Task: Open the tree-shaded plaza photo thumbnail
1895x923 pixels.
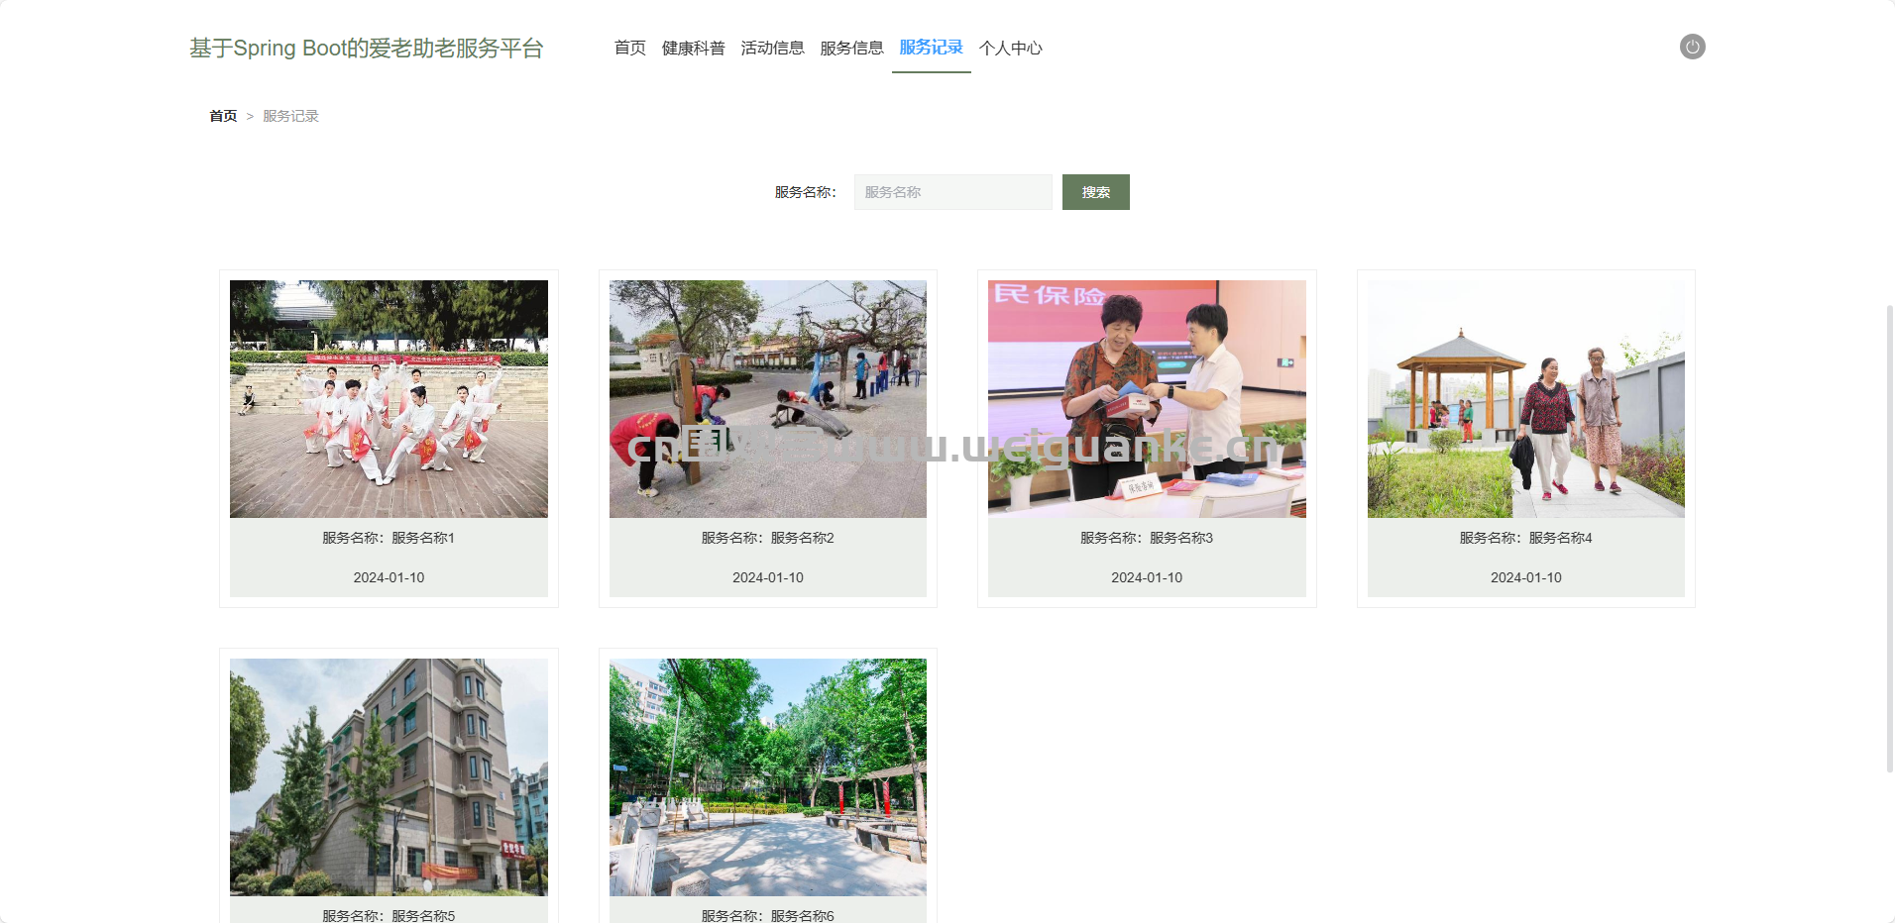Action: (767, 776)
